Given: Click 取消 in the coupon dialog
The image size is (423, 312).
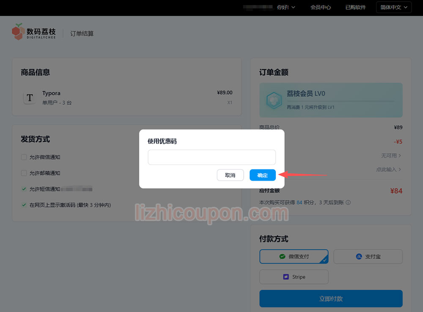Looking at the screenshot, I should [x=230, y=175].
